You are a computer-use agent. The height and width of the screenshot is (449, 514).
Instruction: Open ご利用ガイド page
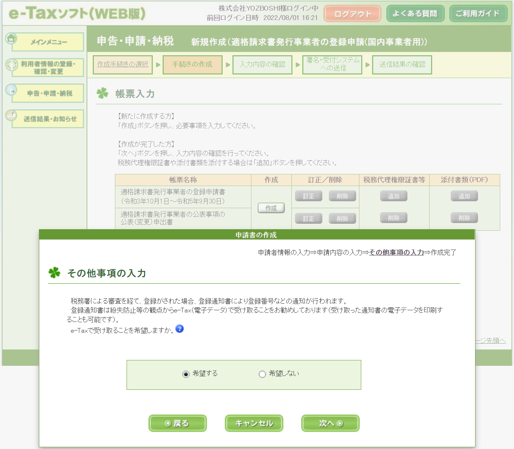click(478, 14)
